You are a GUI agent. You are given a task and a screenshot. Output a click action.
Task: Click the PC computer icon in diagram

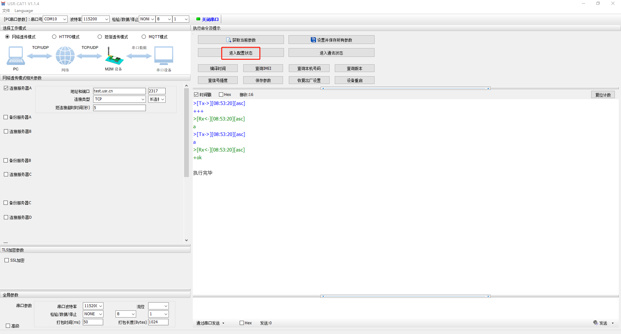pos(16,56)
